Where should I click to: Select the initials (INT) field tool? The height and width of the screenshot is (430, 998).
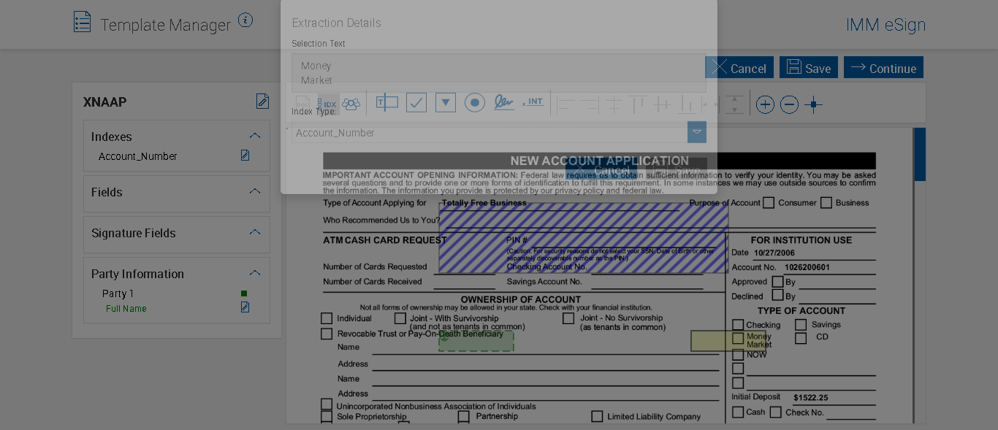534,103
